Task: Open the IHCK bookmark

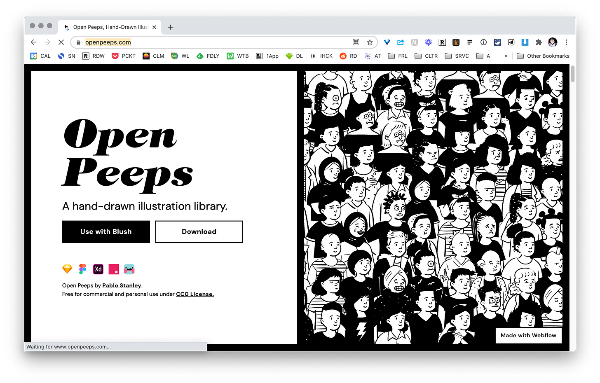Action: 321,56
